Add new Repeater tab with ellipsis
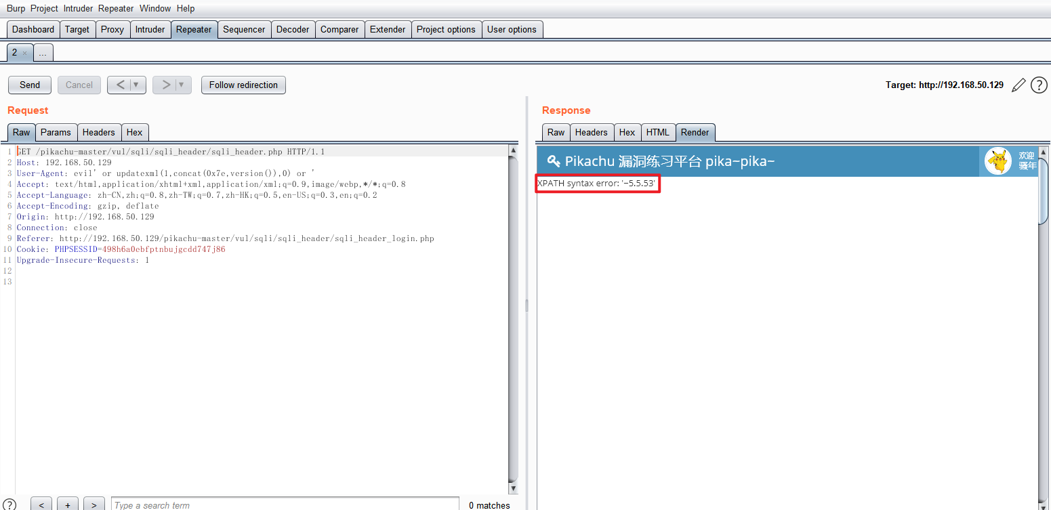 (x=43, y=53)
